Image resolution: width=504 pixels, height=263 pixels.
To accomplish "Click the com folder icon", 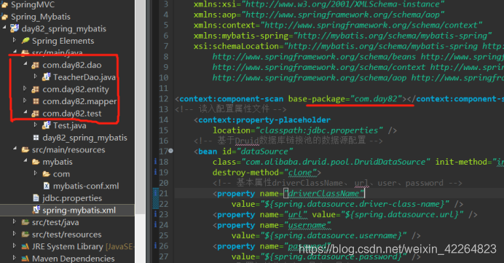I will (47, 174).
